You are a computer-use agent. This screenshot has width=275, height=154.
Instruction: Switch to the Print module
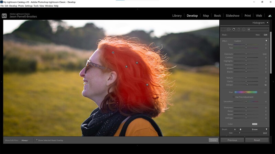[x=247, y=16]
